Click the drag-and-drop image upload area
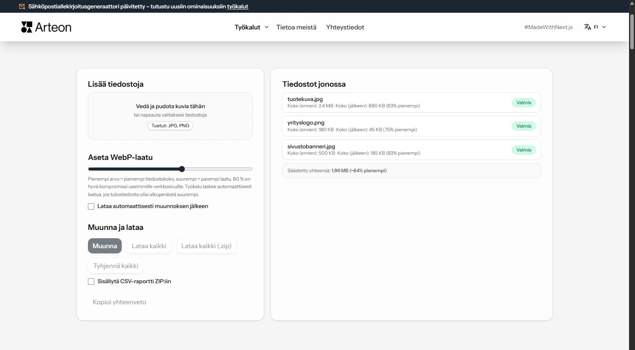Screen dimensions: 635x350 tap(170, 116)
